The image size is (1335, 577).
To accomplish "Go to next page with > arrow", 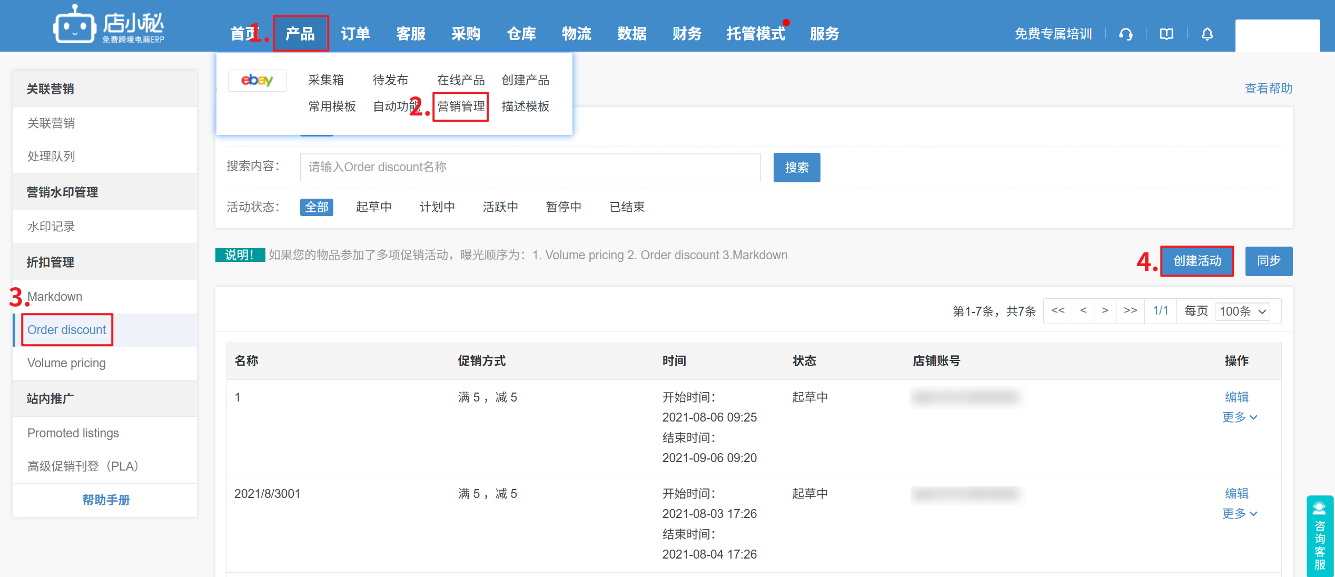I will coord(1105,310).
